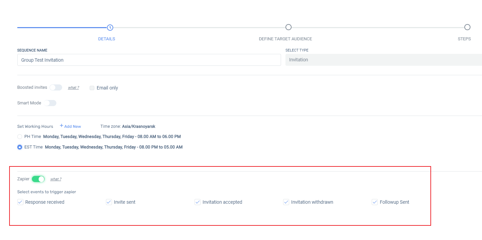The image size is (482, 240).
Task: Uncheck Invitation withdrawn checkbox
Action: pyautogui.click(x=286, y=202)
